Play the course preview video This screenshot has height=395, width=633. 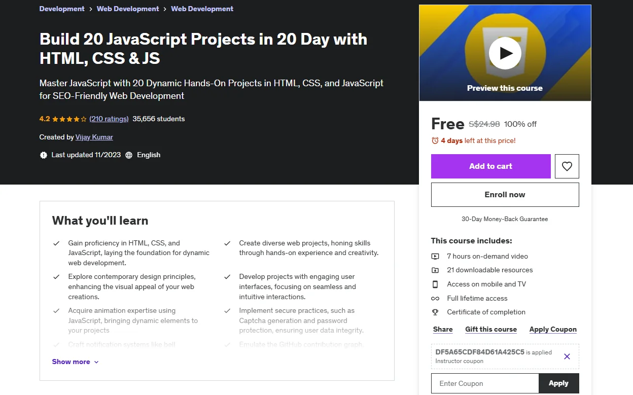(x=505, y=53)
